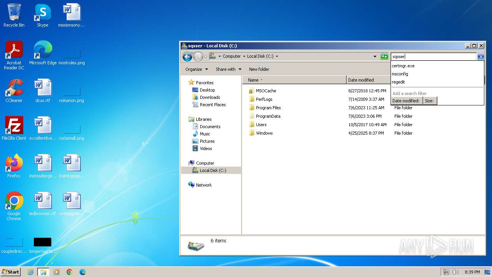Open the Pictures library
The height and width of the screenshot is (277, 492).
click(207, 141)
